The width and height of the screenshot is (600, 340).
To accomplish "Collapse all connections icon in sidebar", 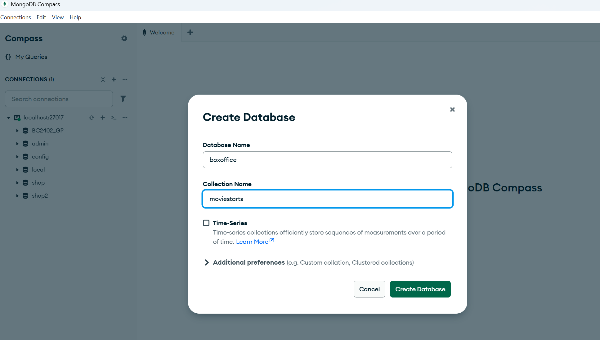I will [x=103, y=79].
